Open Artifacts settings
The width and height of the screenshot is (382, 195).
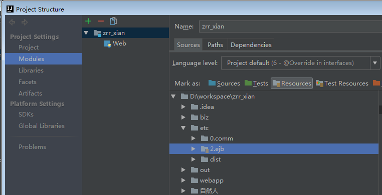pos(30,93)
